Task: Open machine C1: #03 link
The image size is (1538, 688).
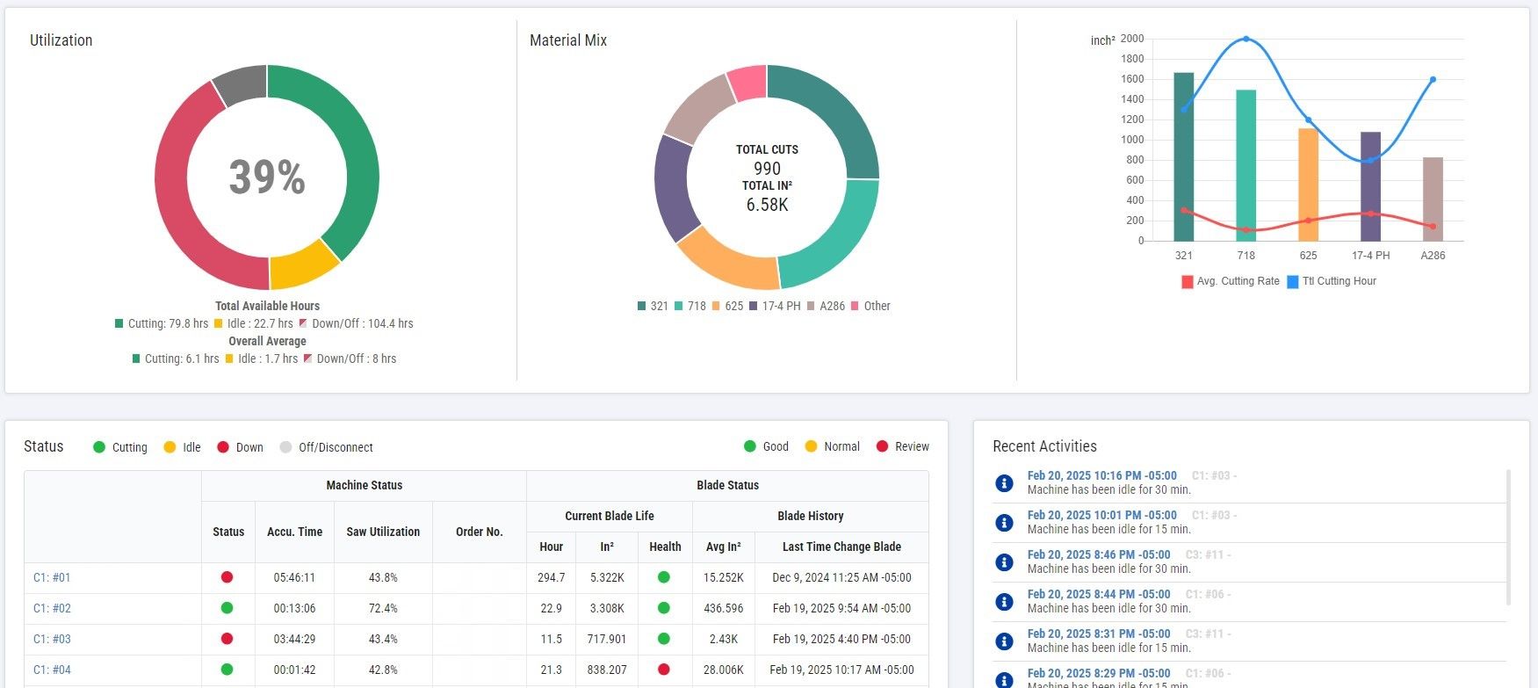Action: tap(52, 639)
